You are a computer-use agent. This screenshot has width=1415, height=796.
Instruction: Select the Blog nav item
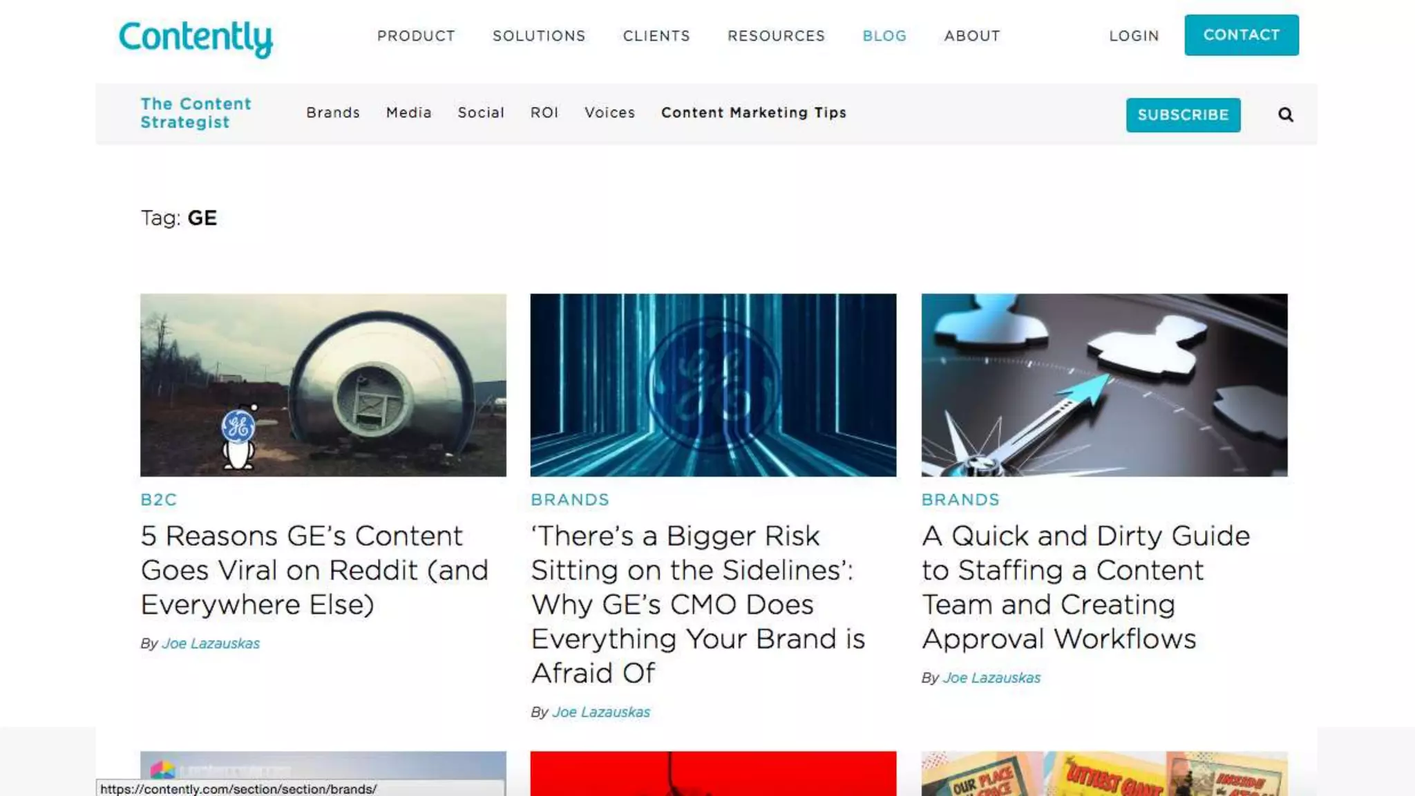tap(884, 36)
